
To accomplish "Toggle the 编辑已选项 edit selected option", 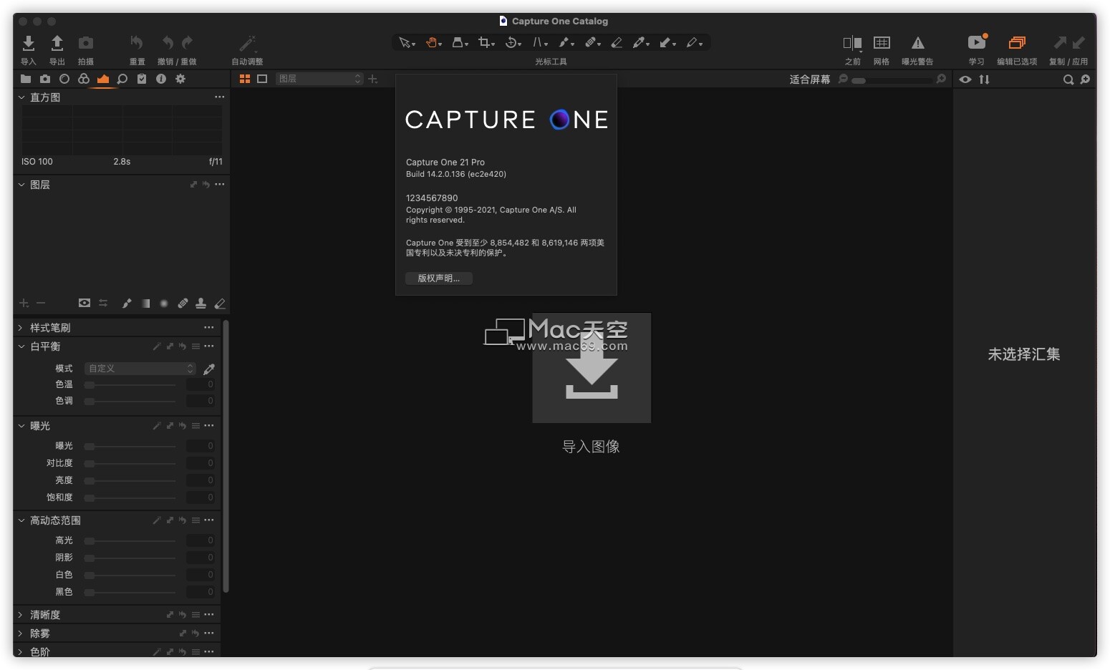I will (1017, 43).
